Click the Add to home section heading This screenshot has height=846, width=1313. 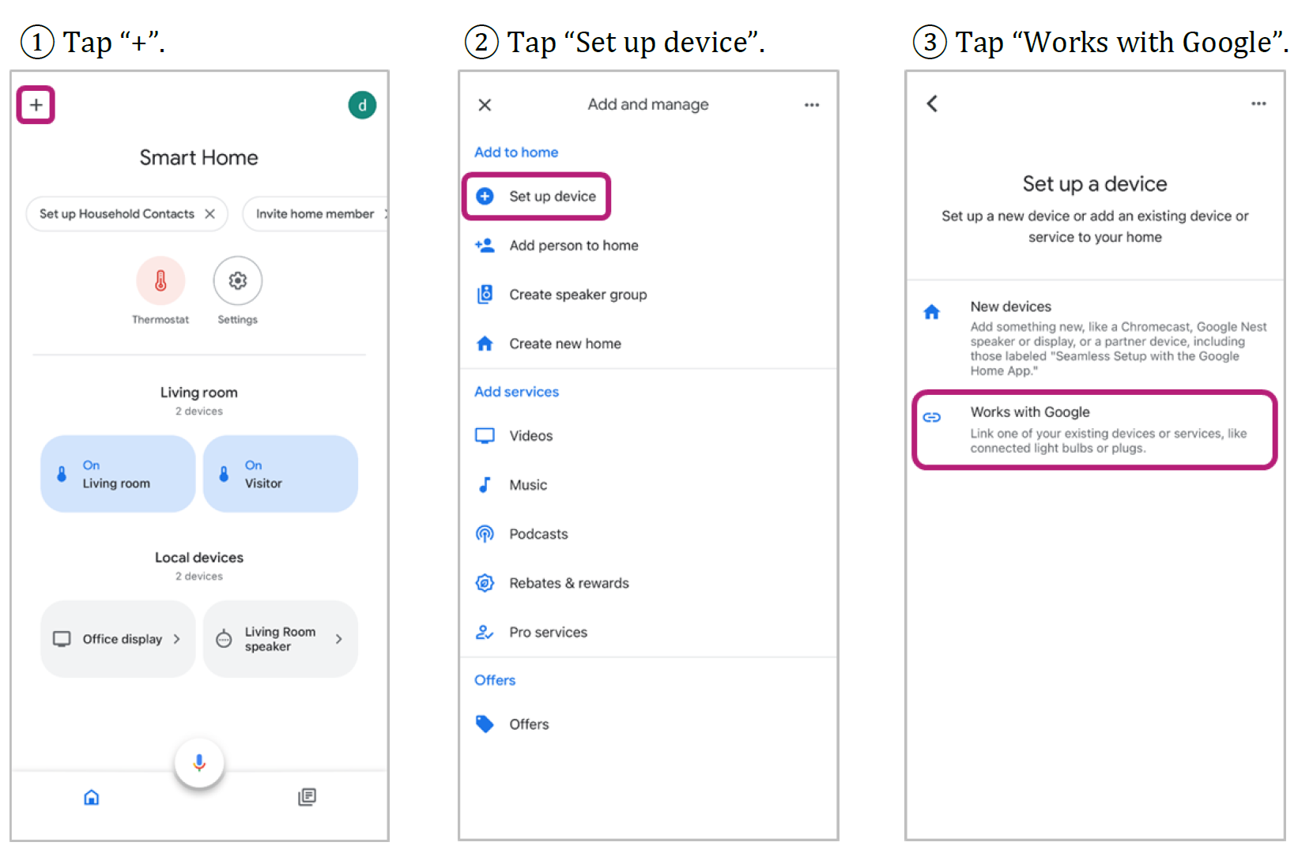516,152
